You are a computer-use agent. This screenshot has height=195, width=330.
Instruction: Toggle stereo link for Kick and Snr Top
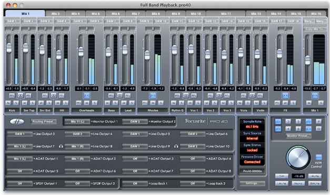[x=20, y=96]
